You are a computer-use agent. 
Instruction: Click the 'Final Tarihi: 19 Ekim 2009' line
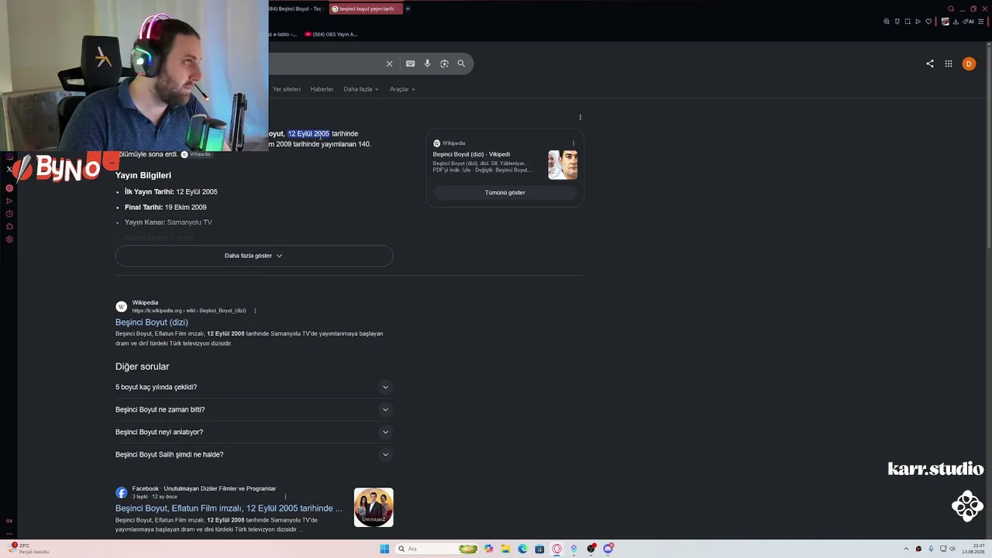[165, 208]
